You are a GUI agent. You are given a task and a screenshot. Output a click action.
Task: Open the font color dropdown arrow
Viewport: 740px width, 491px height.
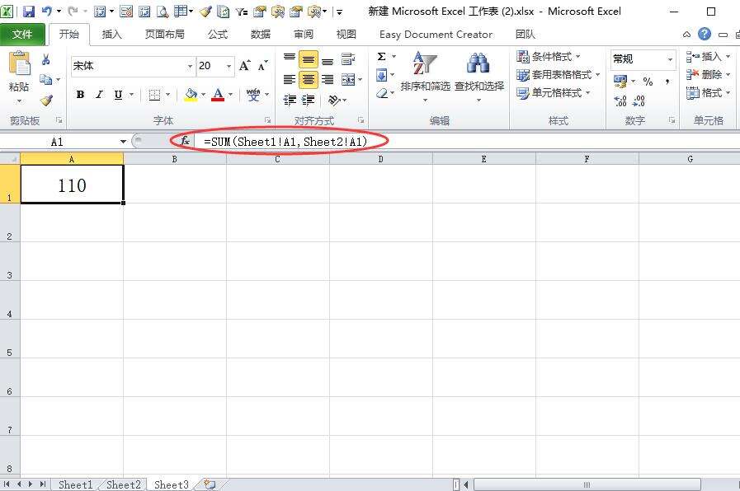pyautogui.click(x=230, y=95)
